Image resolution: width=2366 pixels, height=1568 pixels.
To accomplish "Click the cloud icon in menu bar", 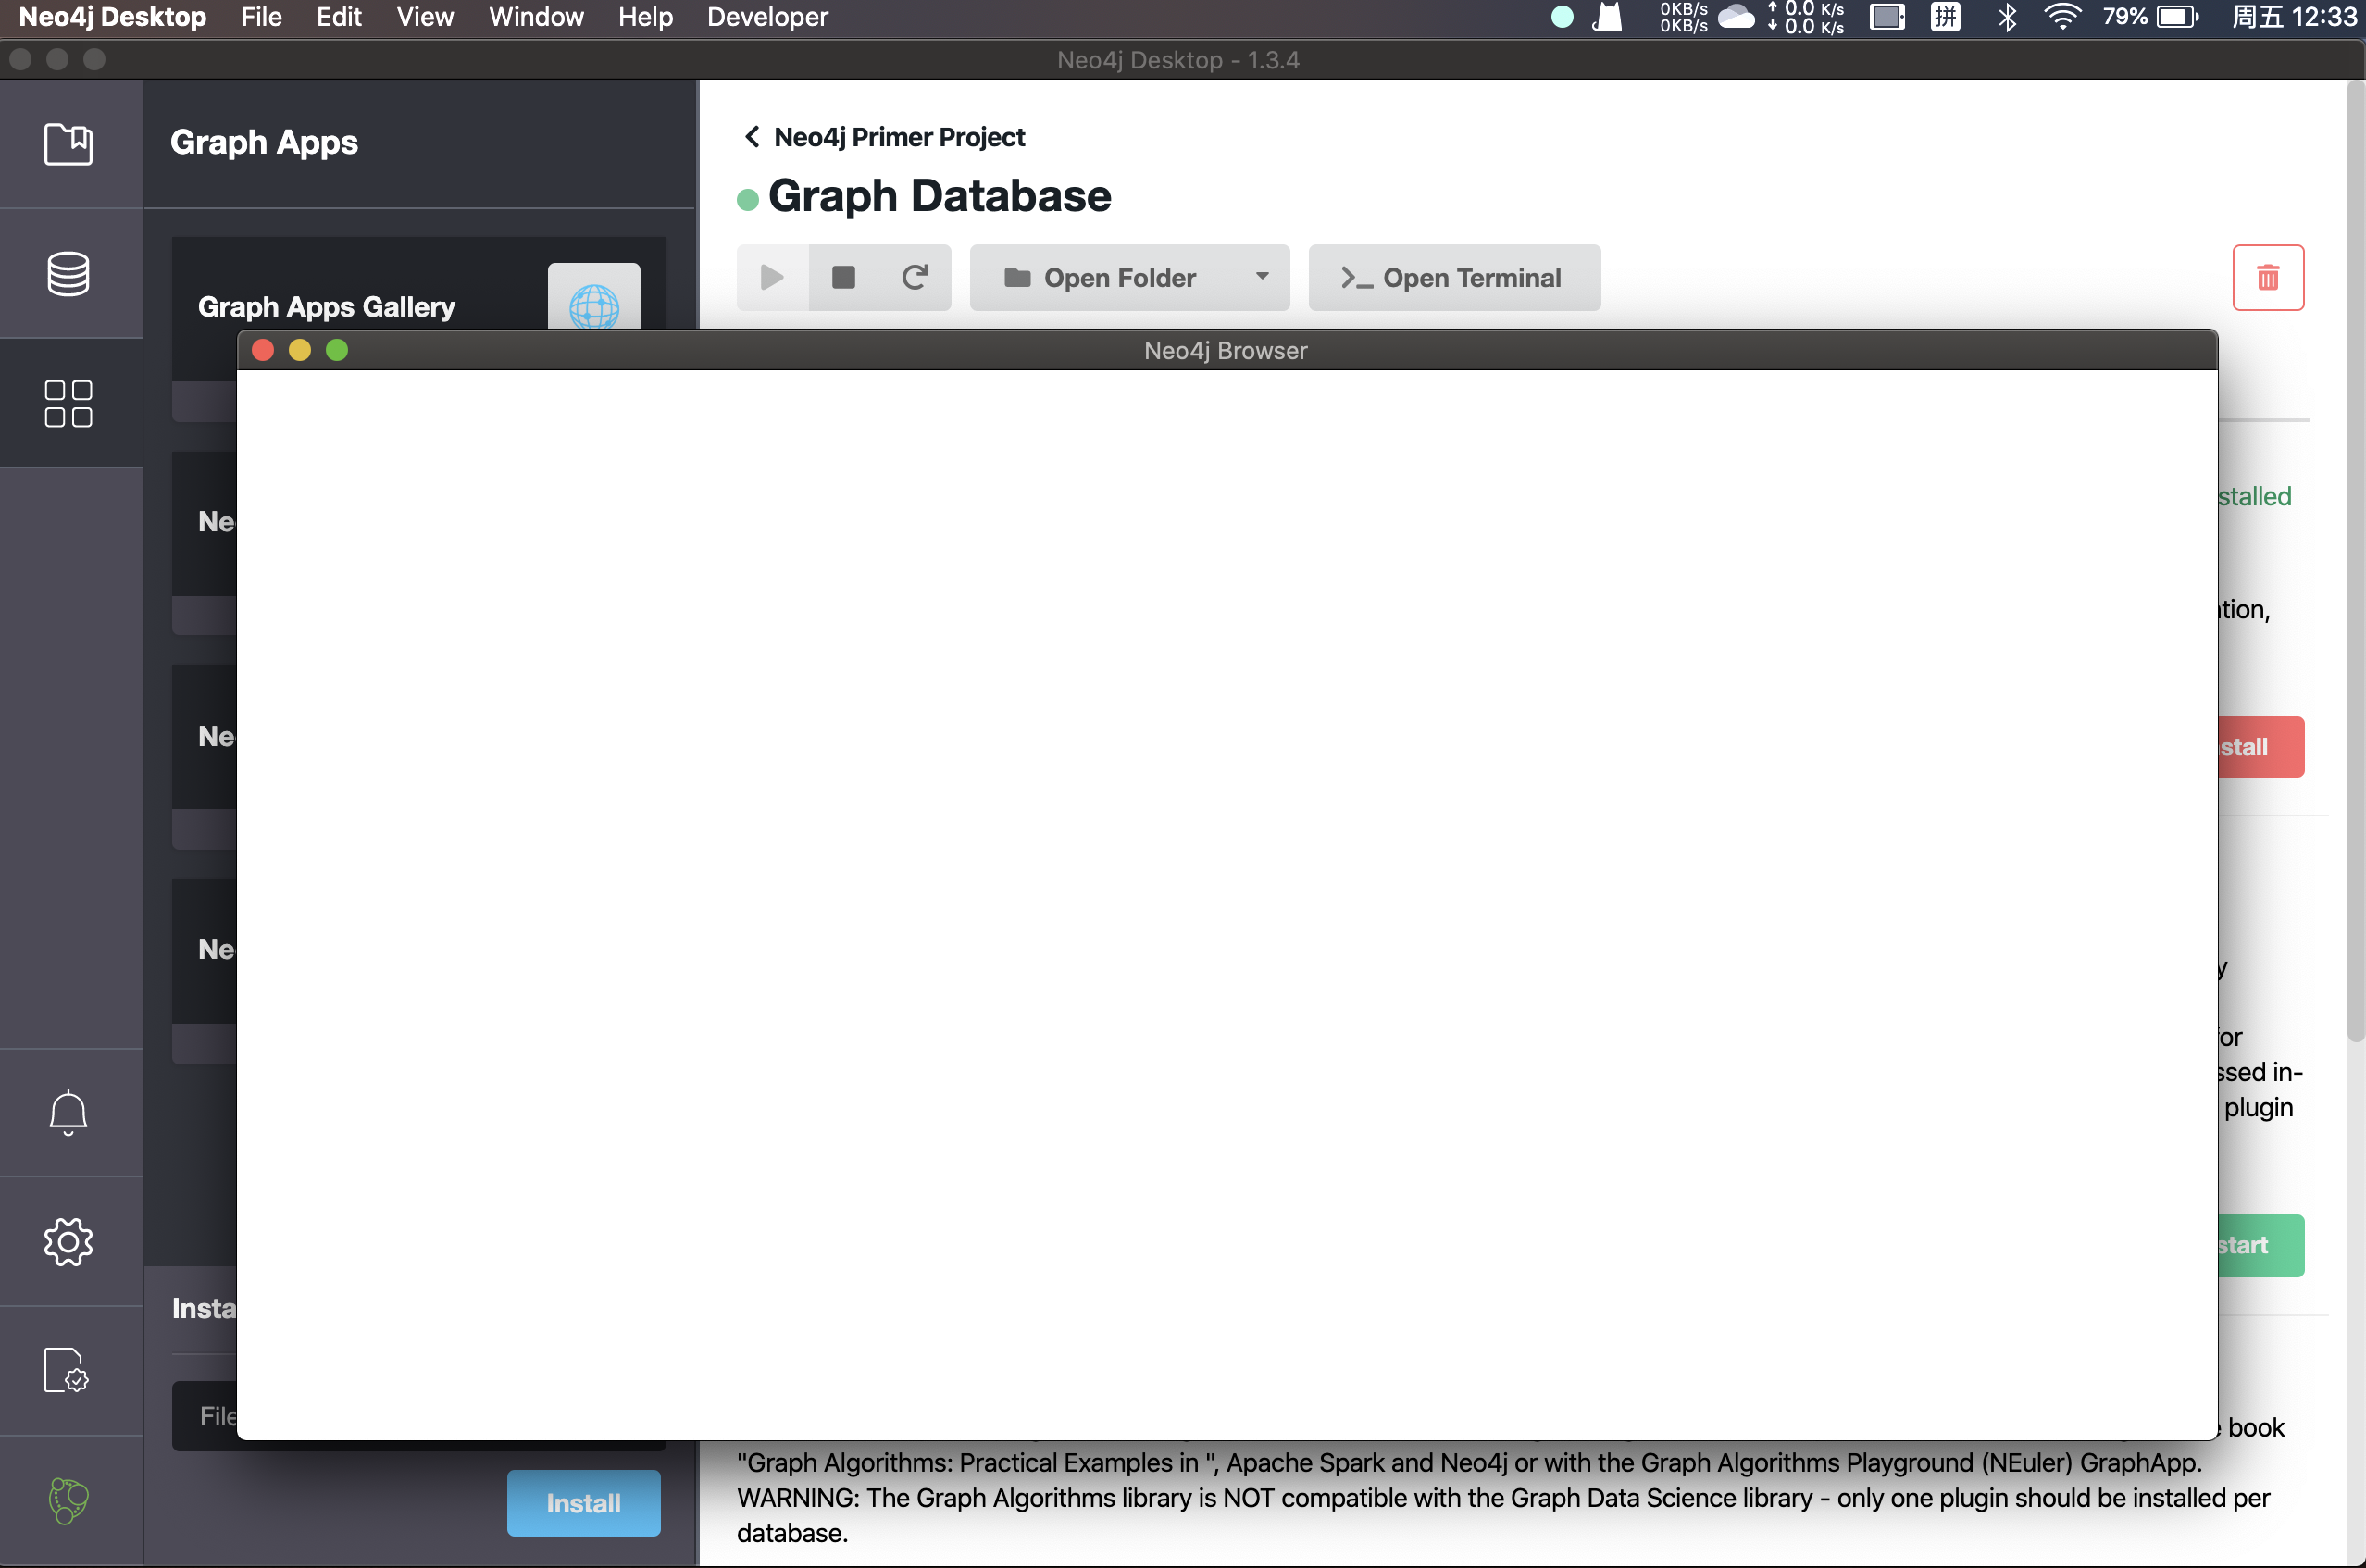I will tap(1736, 17).
